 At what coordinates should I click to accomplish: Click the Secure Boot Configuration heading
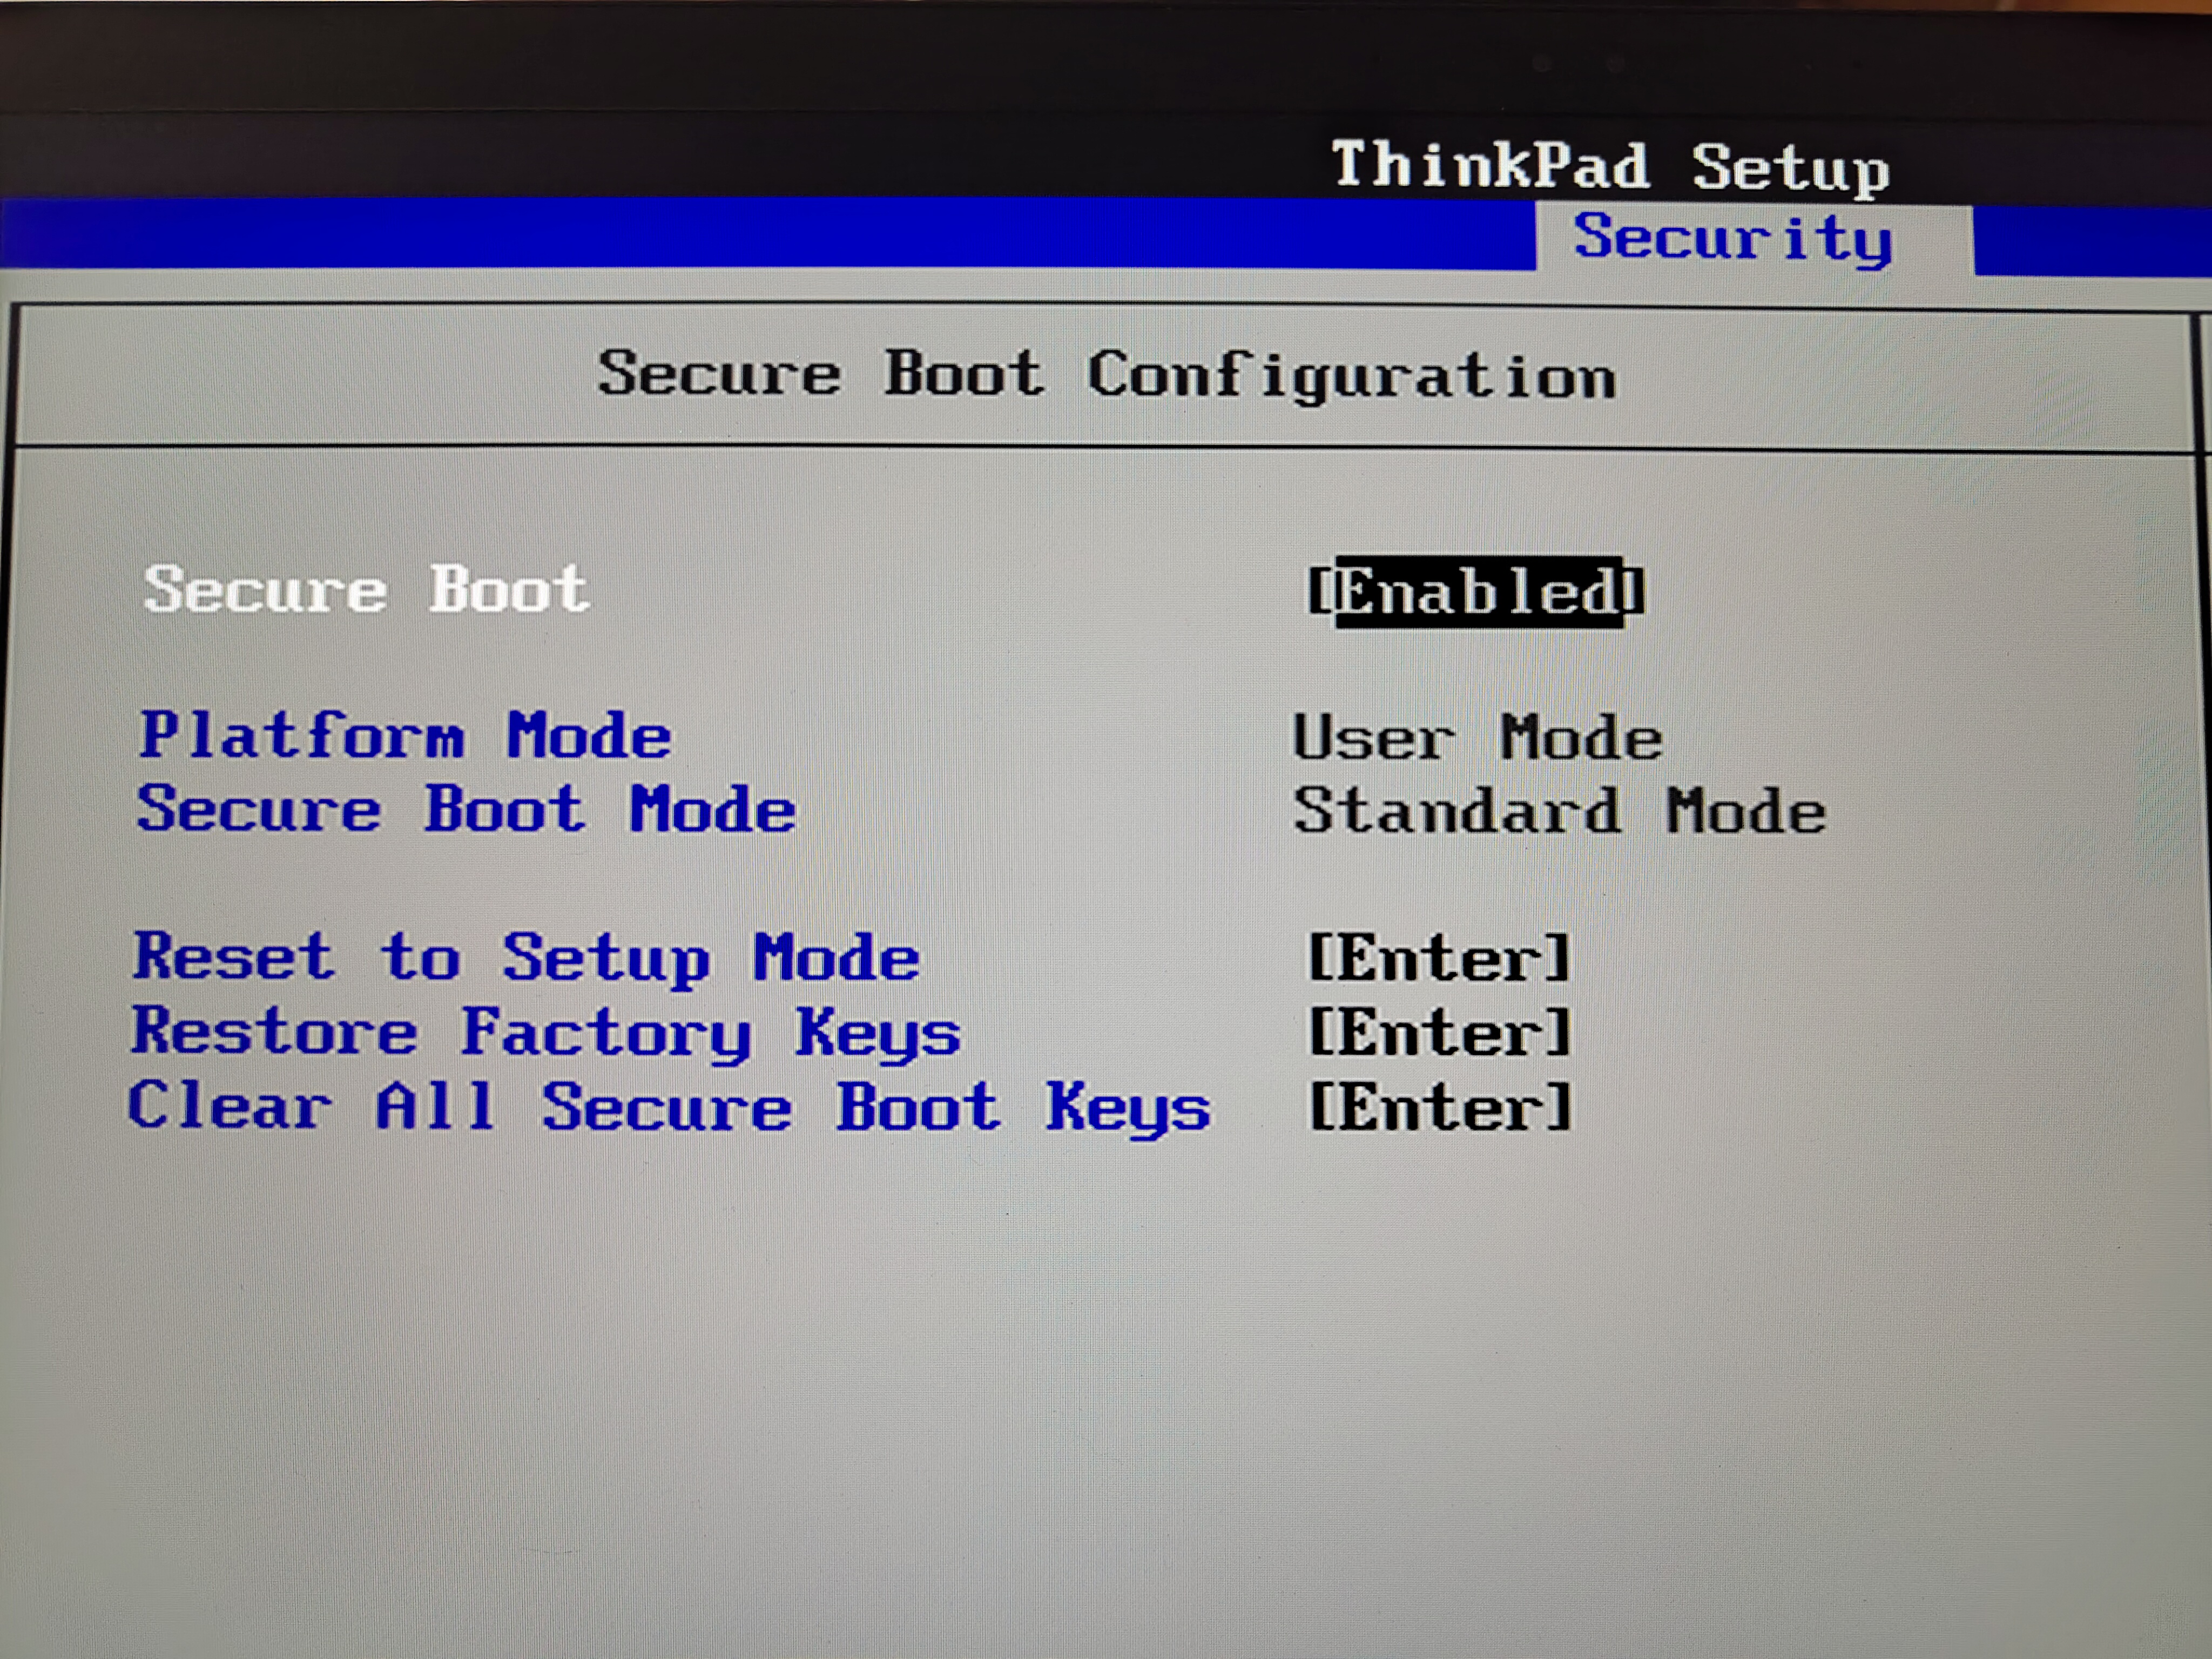point(1107,376)
